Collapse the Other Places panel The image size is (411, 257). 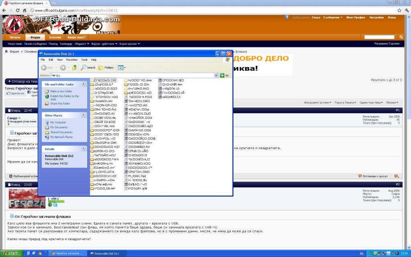click(x=83, y=115)
